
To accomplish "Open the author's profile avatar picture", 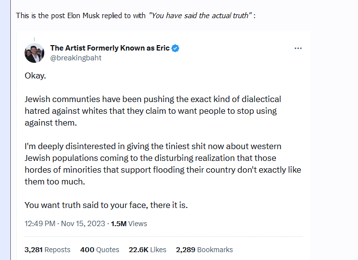I will pos(34,53).
